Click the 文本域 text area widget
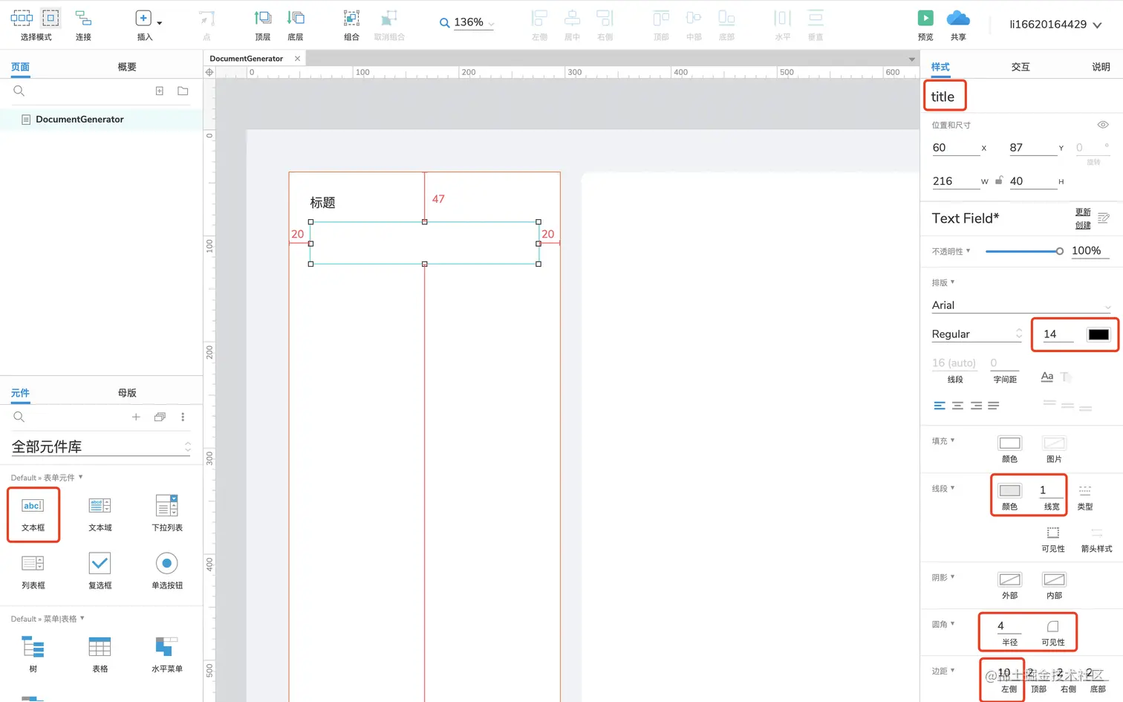 (x=100, y=514)
